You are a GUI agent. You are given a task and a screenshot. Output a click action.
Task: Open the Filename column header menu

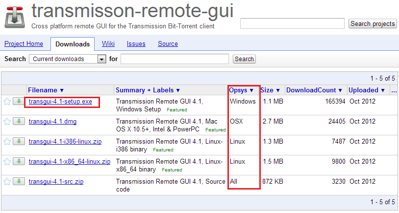(46, 90)
